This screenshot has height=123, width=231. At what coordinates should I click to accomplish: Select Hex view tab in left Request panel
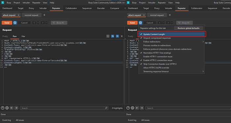23,36
